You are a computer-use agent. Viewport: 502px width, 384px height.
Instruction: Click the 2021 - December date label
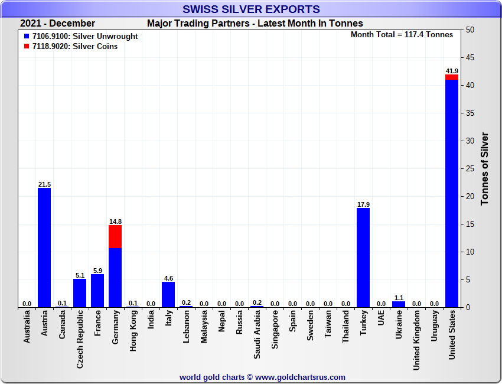click(57, 24)
